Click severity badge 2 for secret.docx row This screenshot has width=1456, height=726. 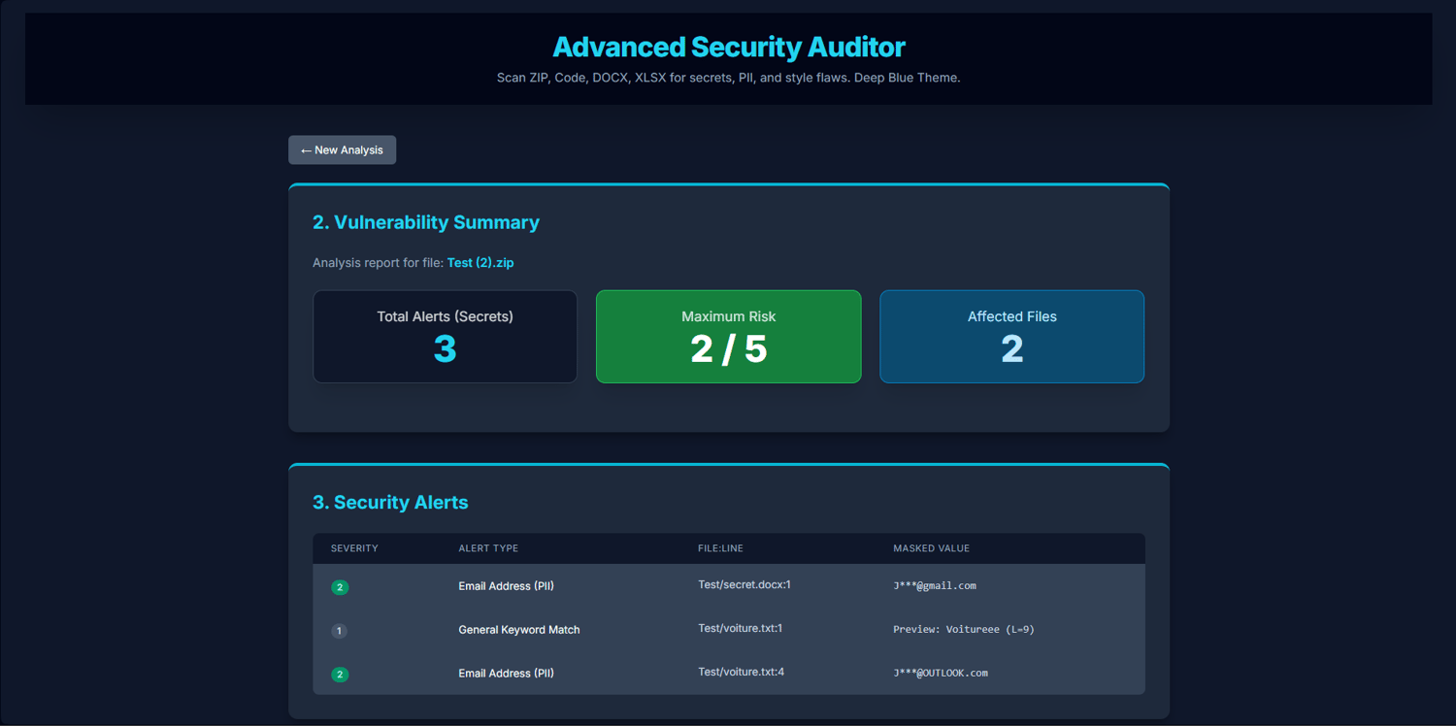(x=340, y=587)
